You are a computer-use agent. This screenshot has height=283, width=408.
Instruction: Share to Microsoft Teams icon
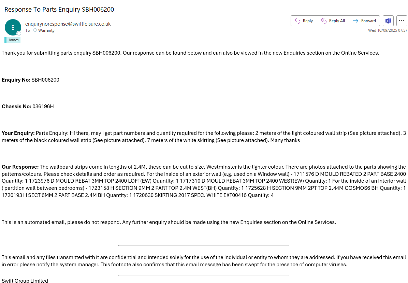388,21
